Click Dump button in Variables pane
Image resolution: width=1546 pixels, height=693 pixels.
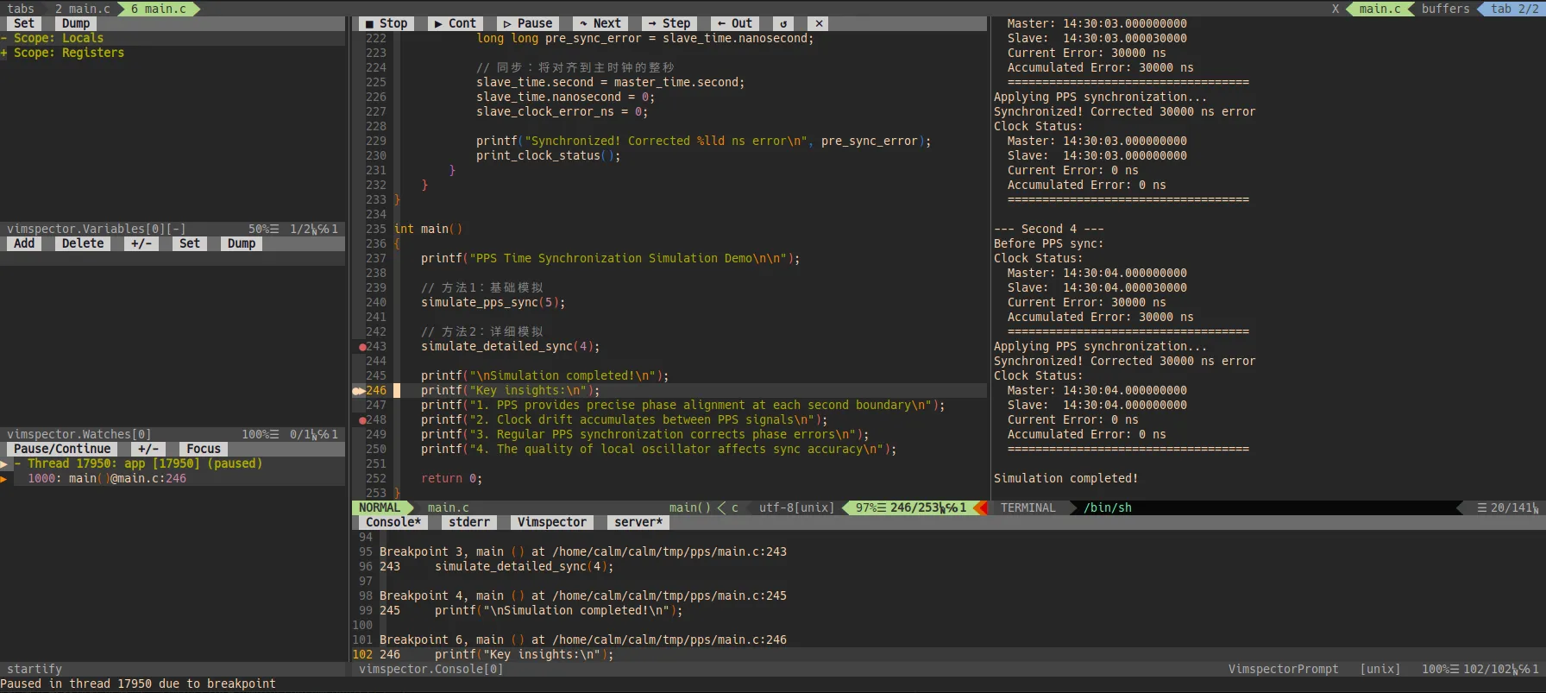pos(76,23)
